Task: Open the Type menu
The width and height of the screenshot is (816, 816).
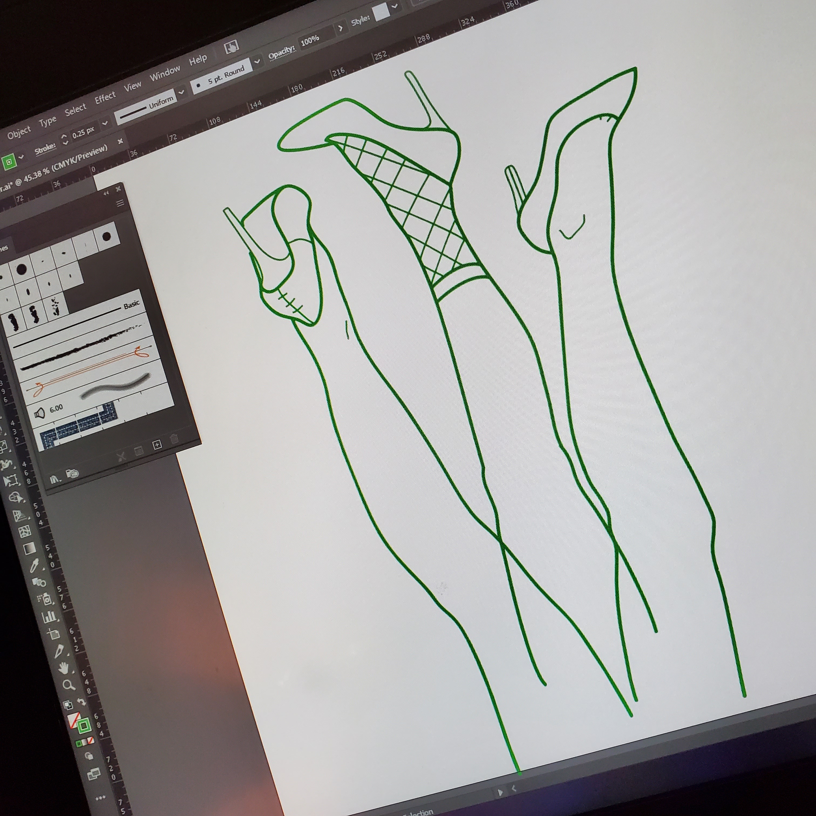Action: click(x=47, y=122)
